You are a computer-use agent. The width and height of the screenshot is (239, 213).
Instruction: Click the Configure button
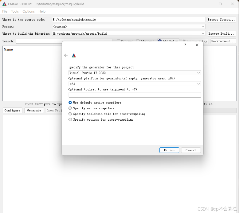(x=12, y=110)
